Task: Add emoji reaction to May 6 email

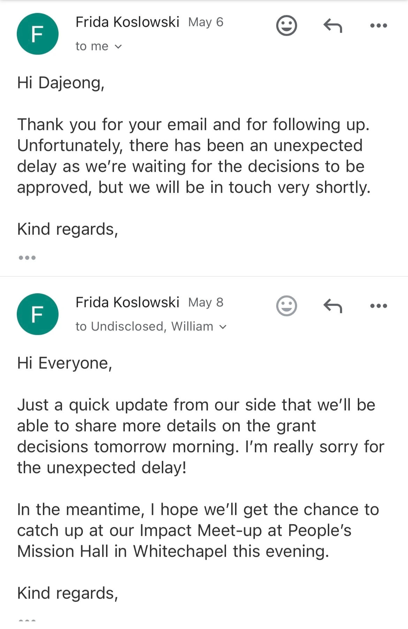Action: [286, 25]
